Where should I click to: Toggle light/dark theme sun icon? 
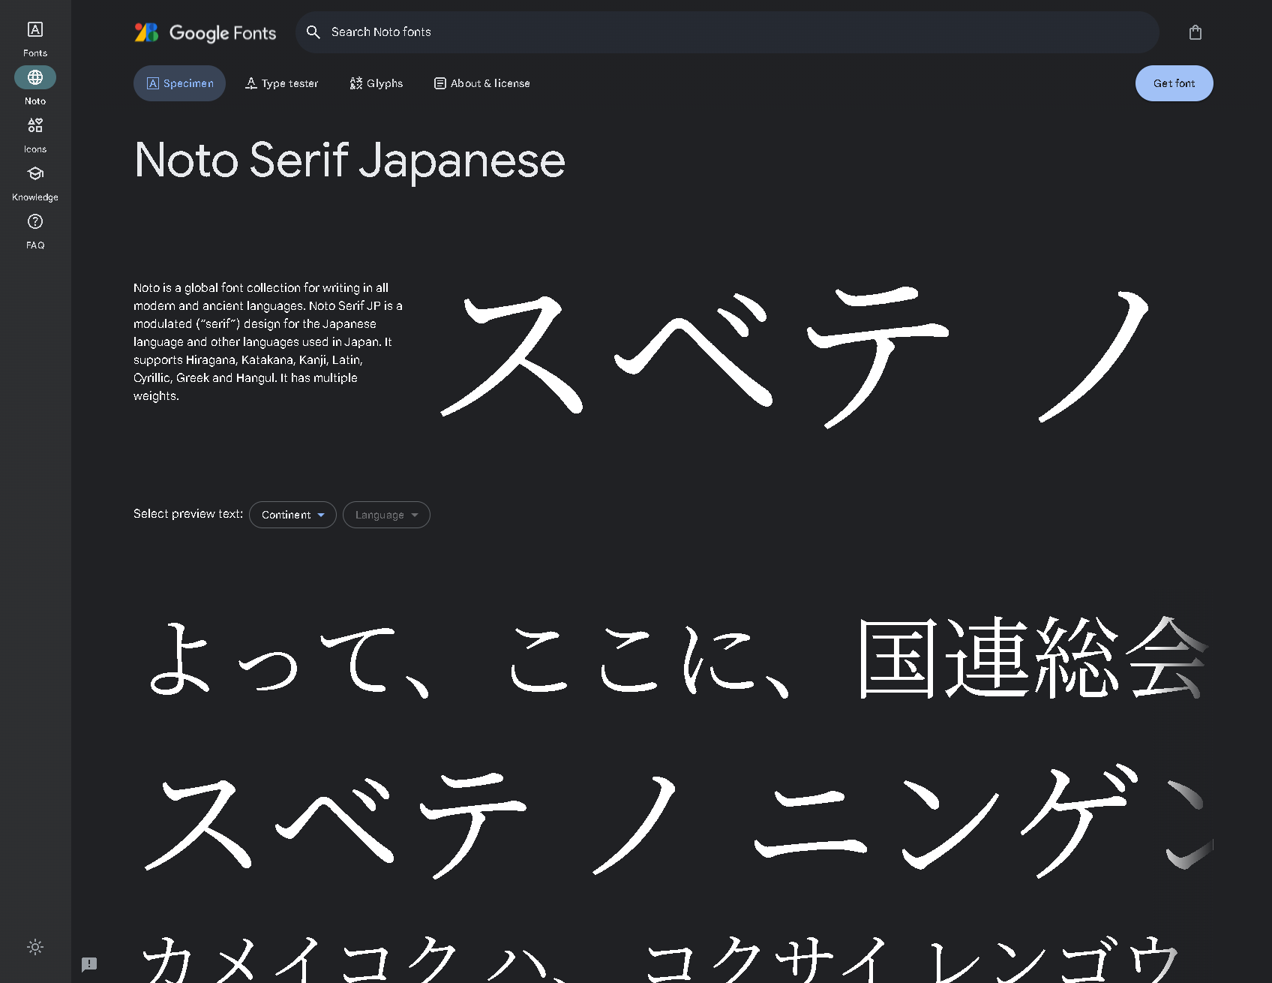[x=35, y=947]
